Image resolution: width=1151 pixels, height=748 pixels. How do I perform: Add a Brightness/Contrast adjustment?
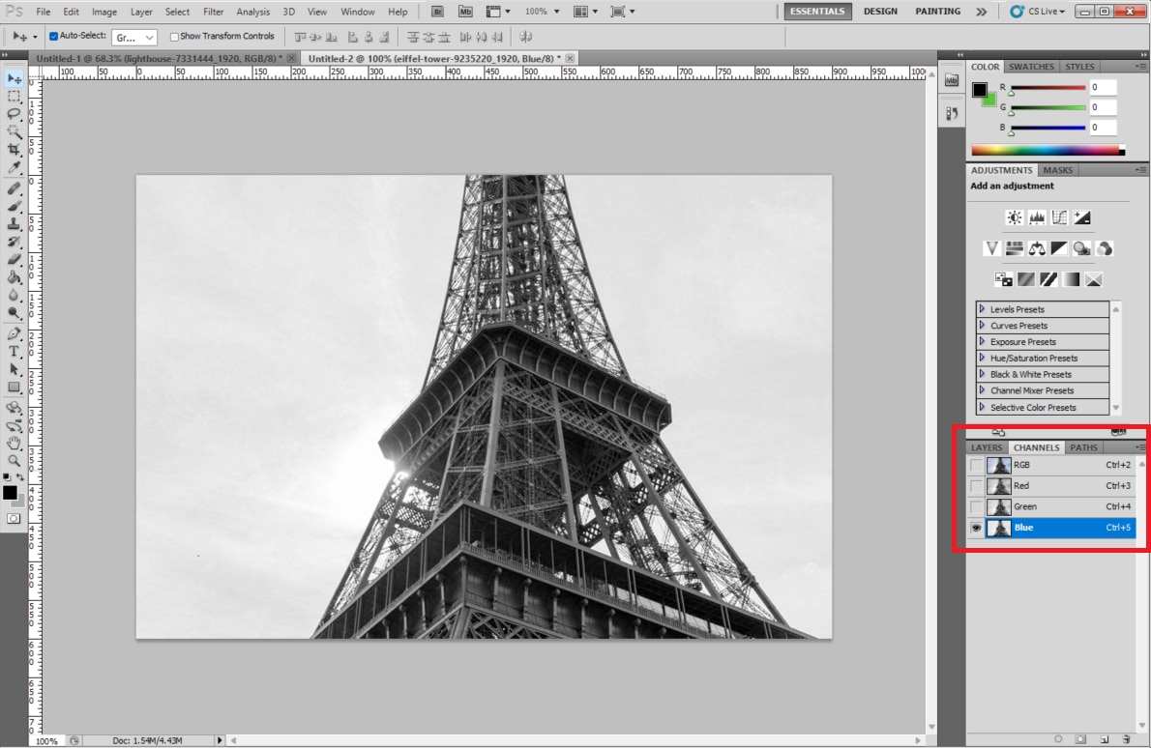(x=1014, y=217)
